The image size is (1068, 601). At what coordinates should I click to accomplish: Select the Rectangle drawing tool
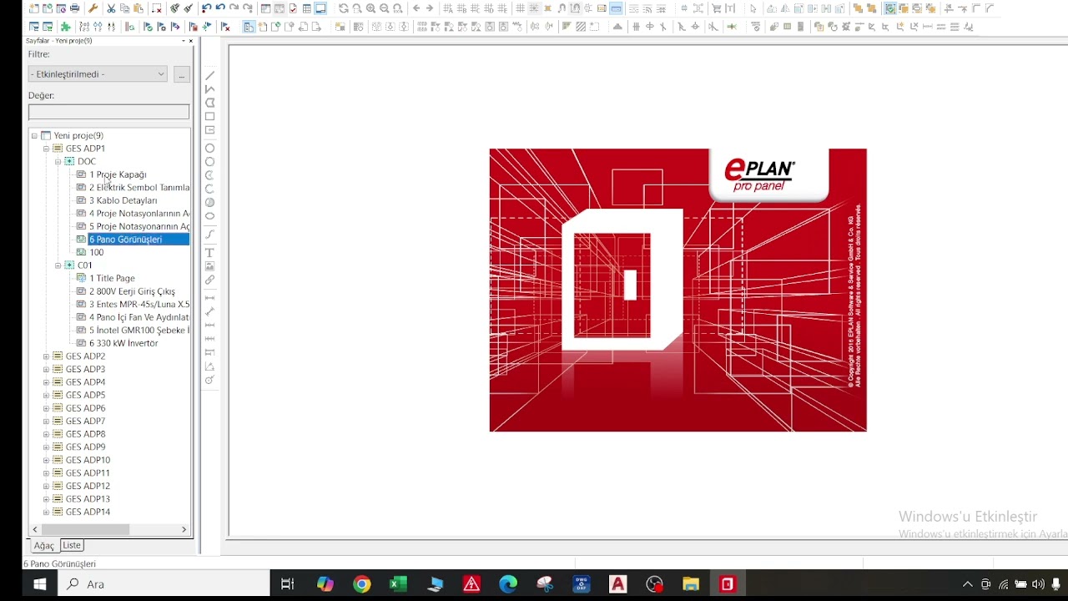[x=210, y=116]
